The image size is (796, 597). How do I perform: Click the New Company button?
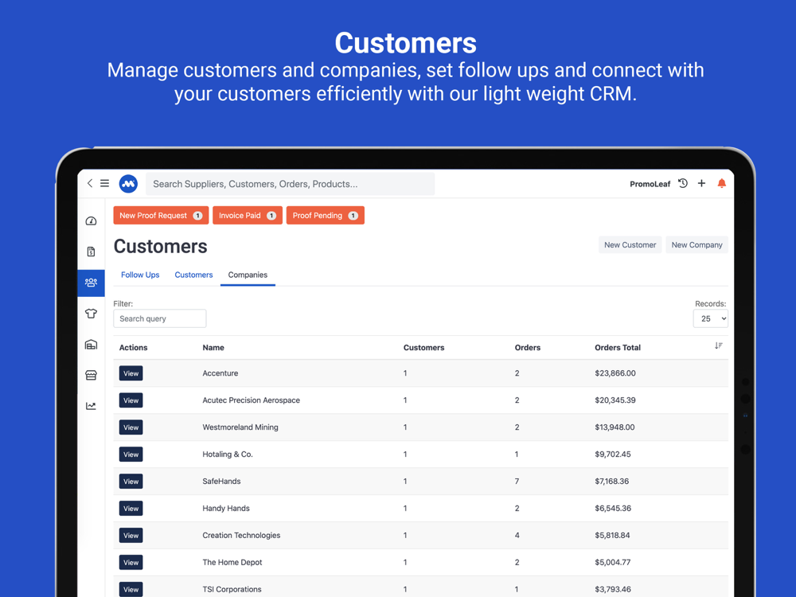pyautogui.click(x=696, y=244)
